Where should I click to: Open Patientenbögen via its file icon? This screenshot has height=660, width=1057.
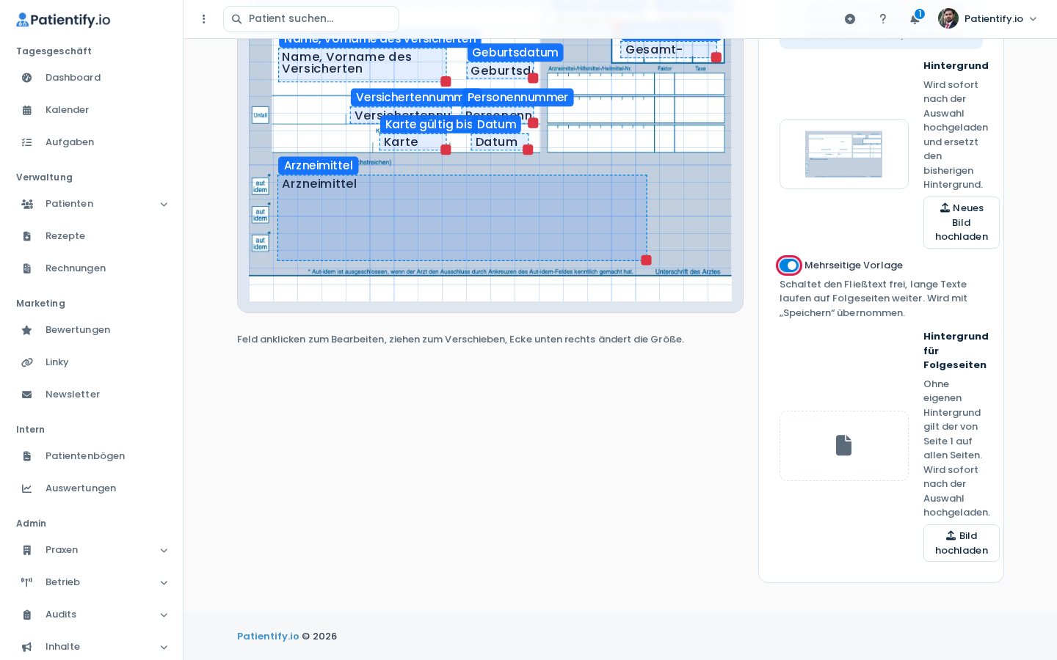27,456
